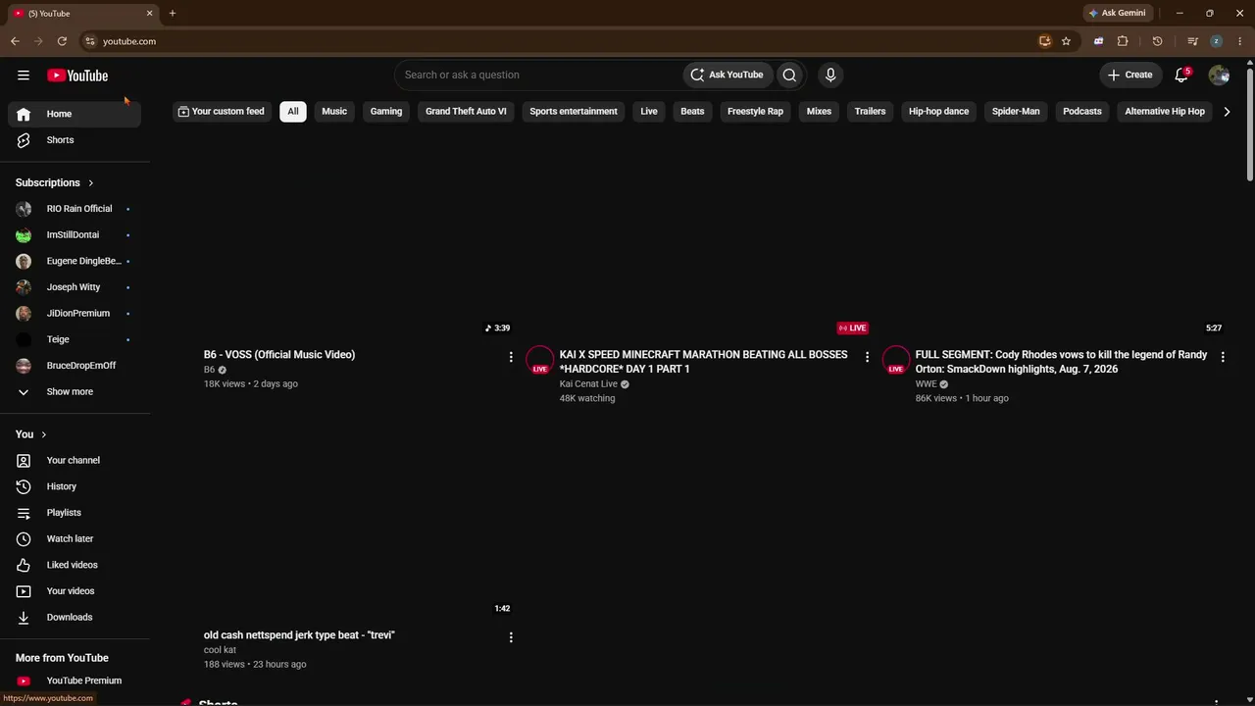Open Downloads in the sidebar
The image size is (1255, 706).
75,618
